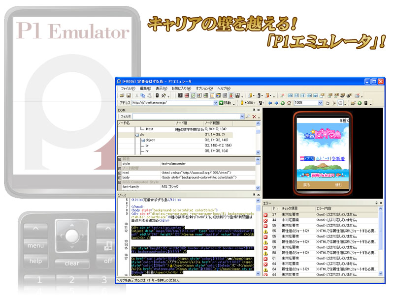Open the 100% zoom dropdown
The image size is (394, 295).
(320, 103)
